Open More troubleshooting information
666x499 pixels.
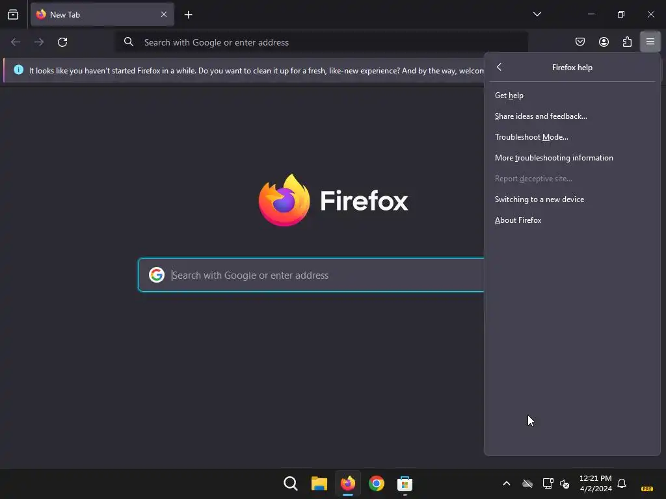coord(572,158)
